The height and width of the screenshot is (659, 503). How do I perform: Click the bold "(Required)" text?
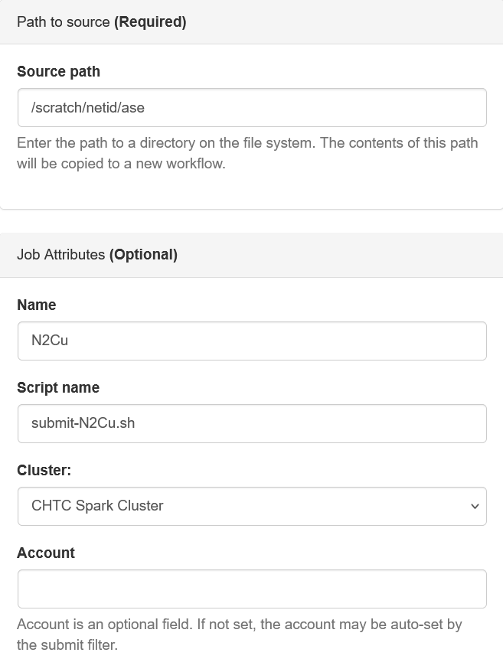click(x=150, y=22)
